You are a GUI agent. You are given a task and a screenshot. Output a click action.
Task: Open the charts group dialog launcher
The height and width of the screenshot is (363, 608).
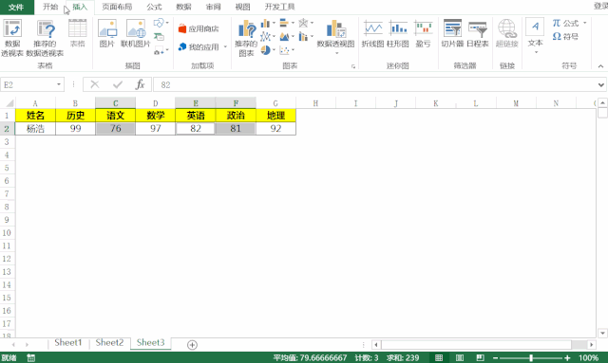click(352, 66)
